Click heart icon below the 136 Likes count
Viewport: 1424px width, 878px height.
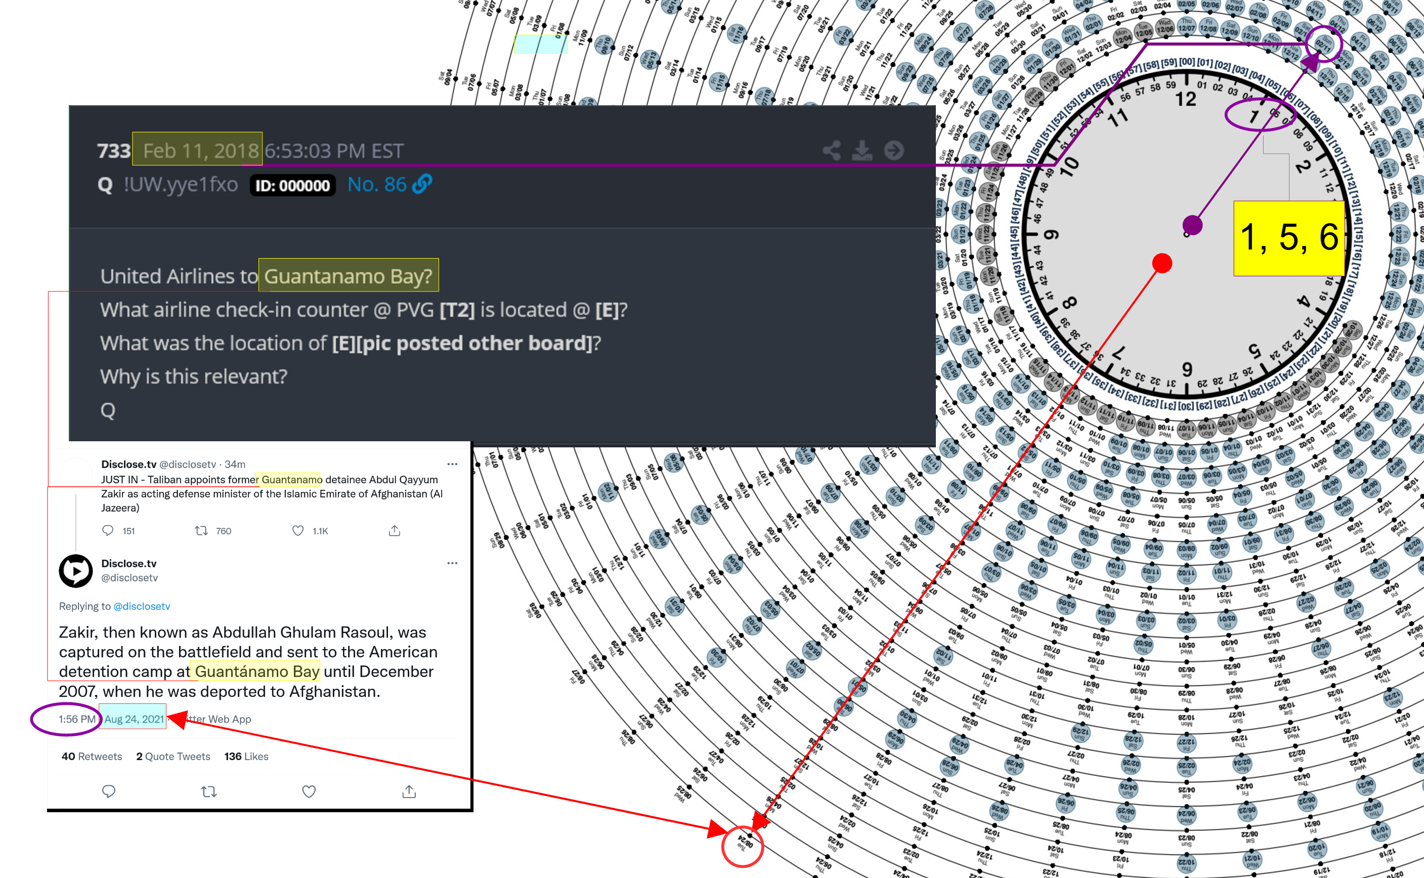point(309,791)
